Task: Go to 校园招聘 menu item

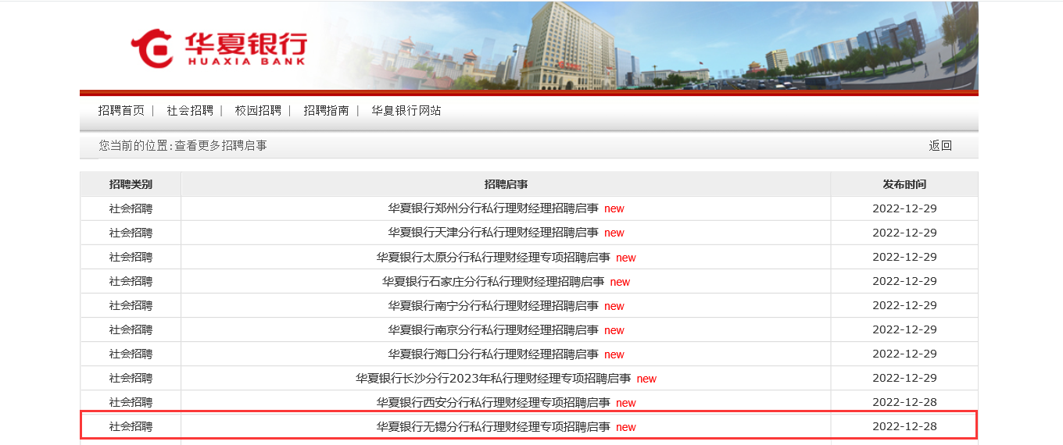Action: 258,111
